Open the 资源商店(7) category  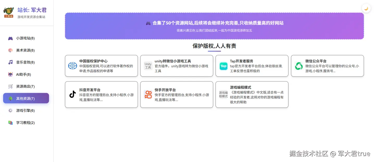click(x=26, y=86)
